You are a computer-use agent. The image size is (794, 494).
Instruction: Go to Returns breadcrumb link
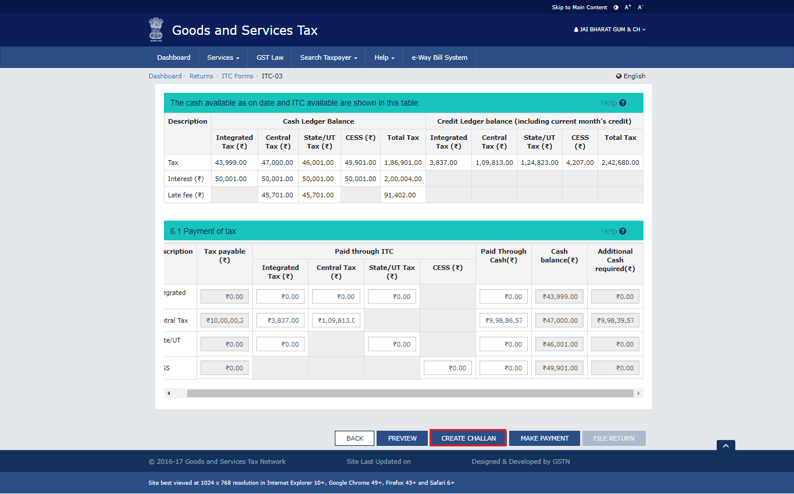(201, 76)
